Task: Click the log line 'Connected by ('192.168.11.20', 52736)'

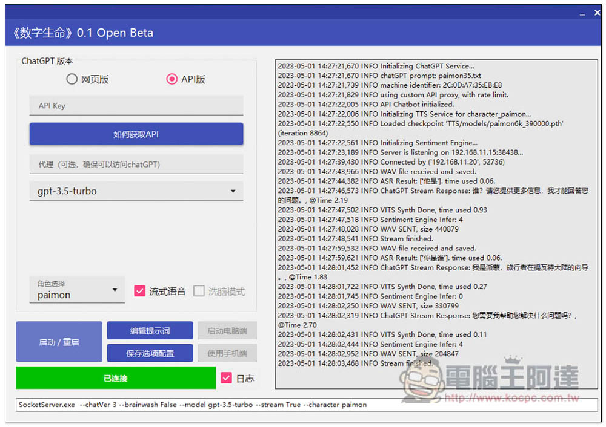Action: pyautogui.click(x=391, y=162)
